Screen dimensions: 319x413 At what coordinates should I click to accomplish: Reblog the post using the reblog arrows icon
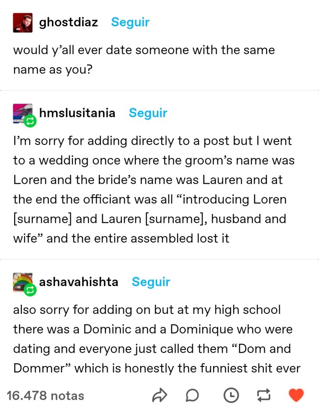pos(263,395)
